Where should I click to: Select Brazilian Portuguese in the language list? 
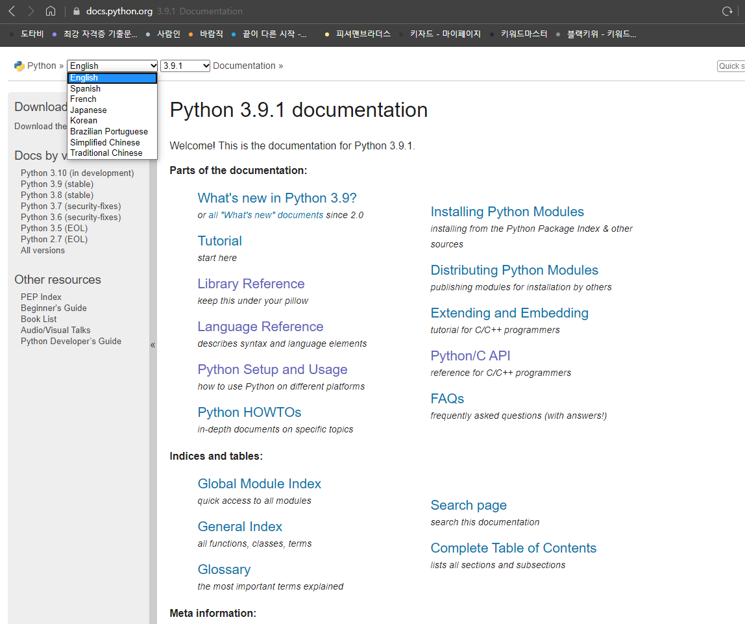[112, 132]
